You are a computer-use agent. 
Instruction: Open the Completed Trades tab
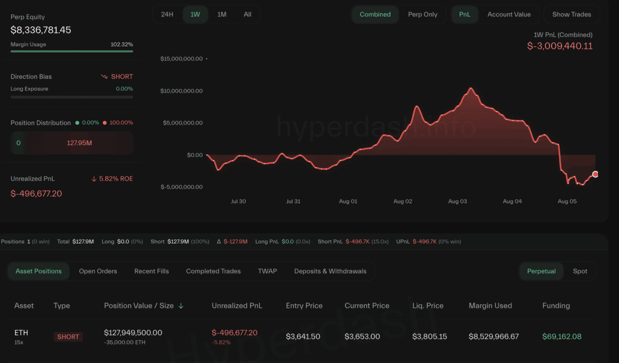click(214, 271)
